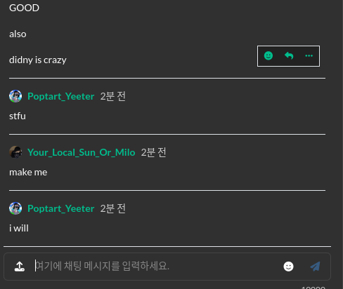Select the "didny is crazy" message text
This screenshot has width=343, height=289.
click(38, 60)
